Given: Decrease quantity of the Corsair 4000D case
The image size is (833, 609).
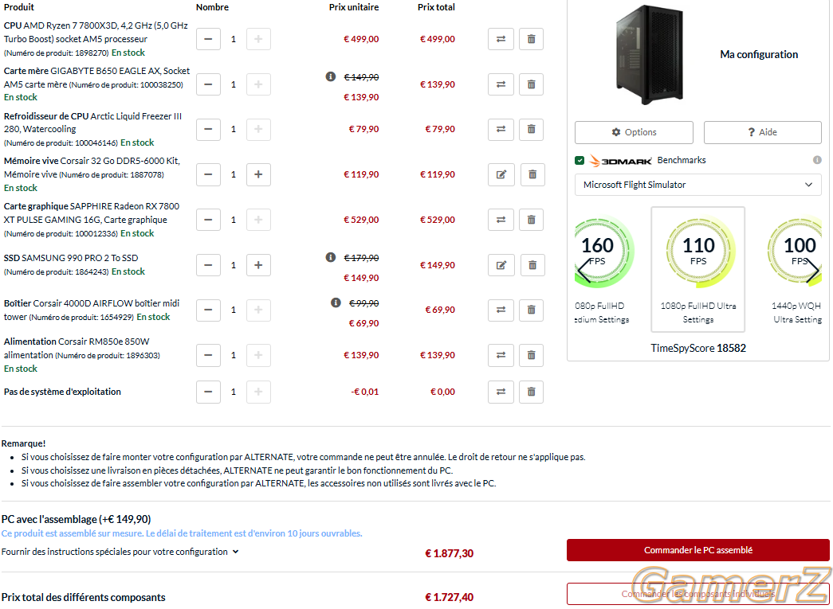Looking at the screenshot, I should (x=208, y=310).
